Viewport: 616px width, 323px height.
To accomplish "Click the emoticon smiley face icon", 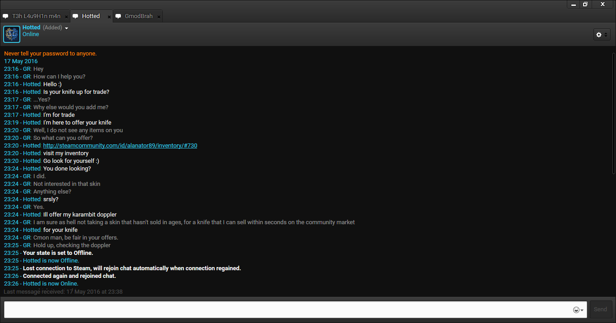I will [576, 310].
